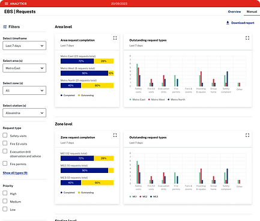Screen dimensions: 260x221
Task: Expand Zone level outstanding request types chart
Action: click(247, 135)
